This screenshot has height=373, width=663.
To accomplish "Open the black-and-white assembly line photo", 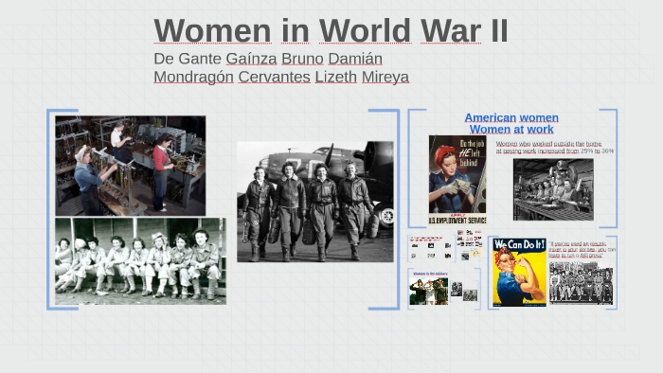I will pos(553,189).
